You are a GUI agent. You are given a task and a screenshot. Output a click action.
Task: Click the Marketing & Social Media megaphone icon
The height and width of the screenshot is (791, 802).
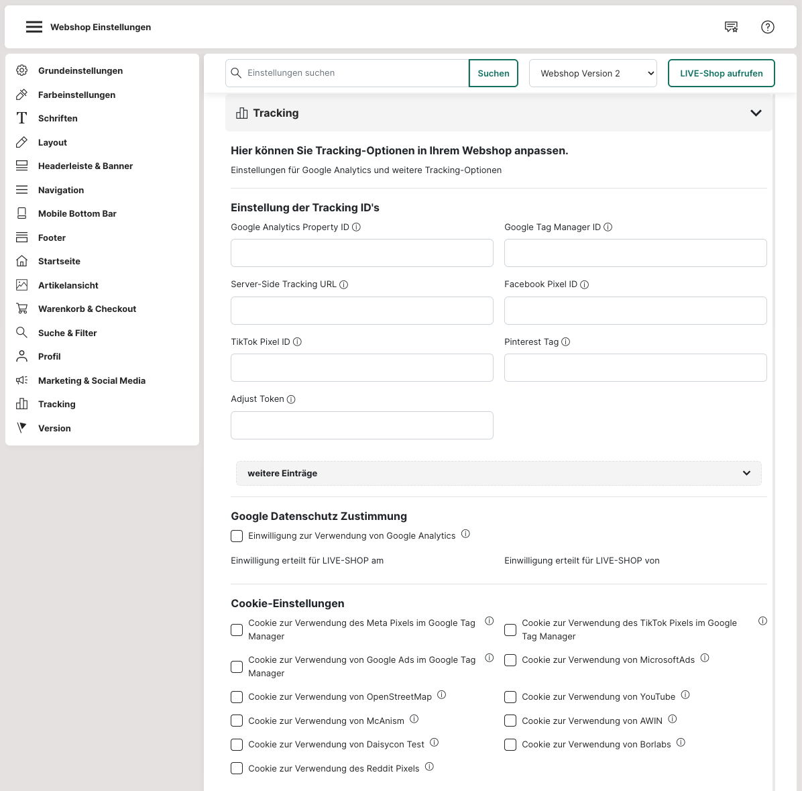22,380
